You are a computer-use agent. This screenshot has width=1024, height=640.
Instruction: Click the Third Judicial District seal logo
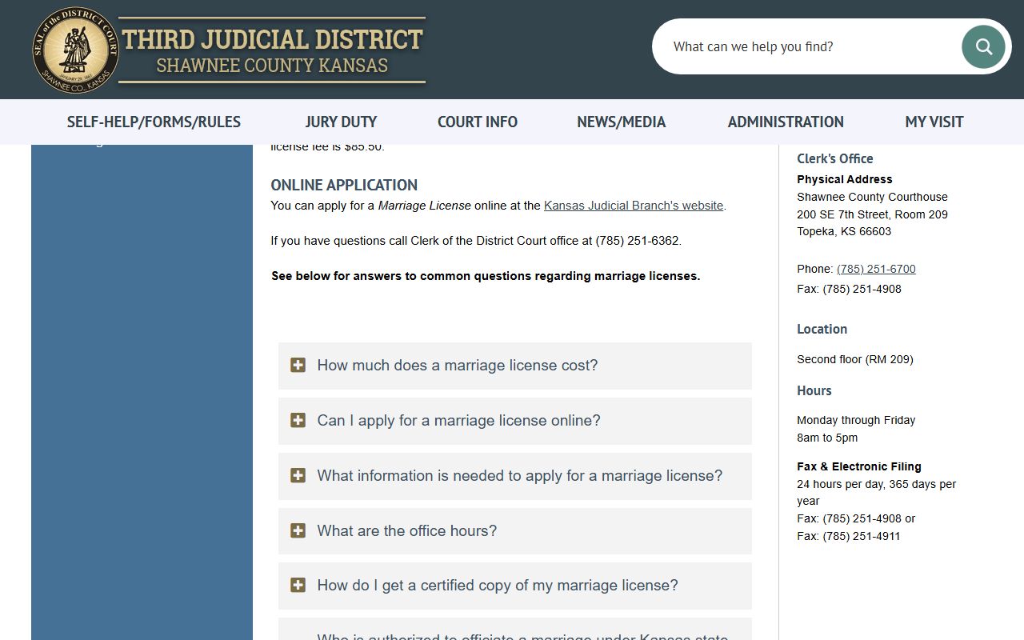click(75, 50)
